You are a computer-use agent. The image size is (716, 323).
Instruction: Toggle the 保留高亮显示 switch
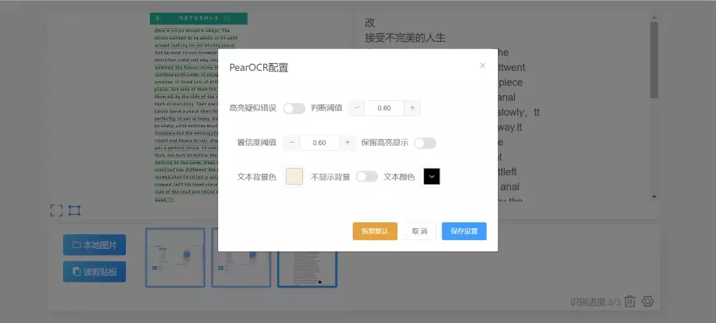(425, 143)
